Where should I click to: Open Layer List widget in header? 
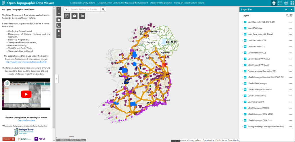pos(274,3)
